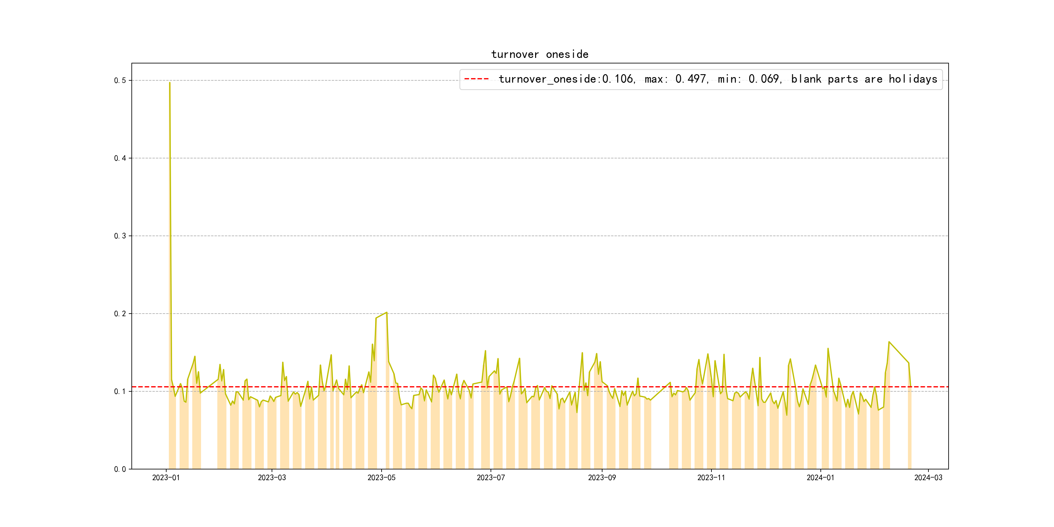The width and height of the screenshot is (1054, 527).
Task: Click the 0.5 y-axis tick label
Action: 120,81
